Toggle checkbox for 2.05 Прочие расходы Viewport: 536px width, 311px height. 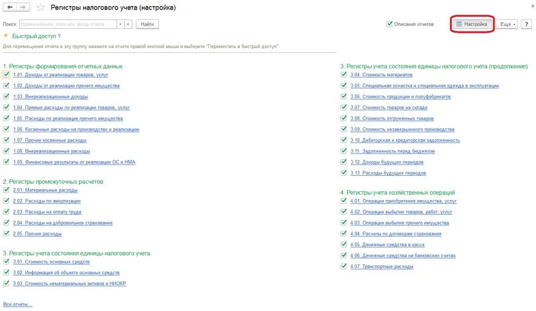[x=6, y=233]
